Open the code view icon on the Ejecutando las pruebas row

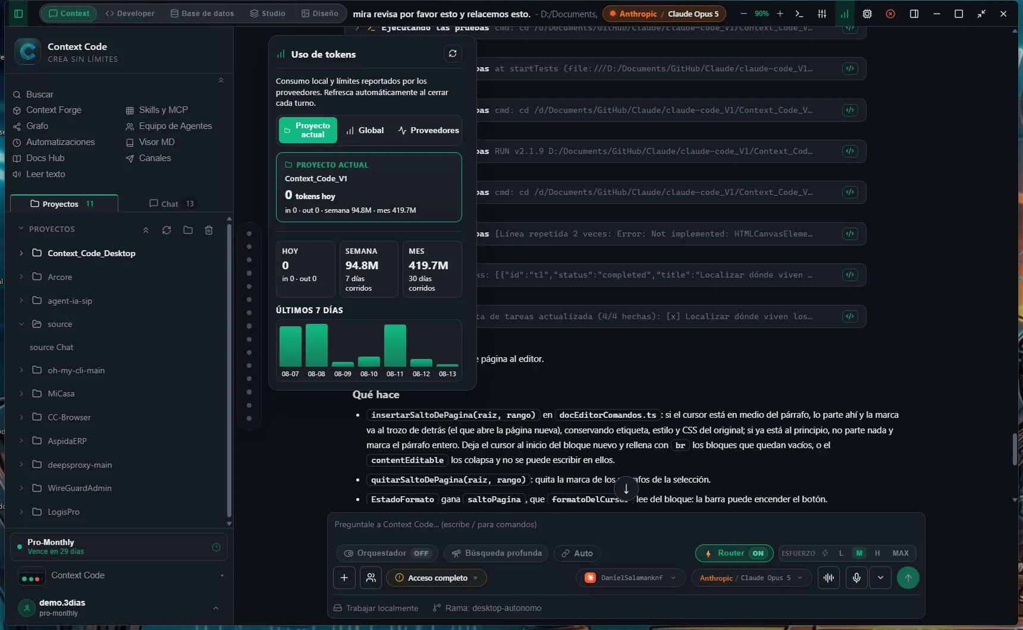[850, 28]
